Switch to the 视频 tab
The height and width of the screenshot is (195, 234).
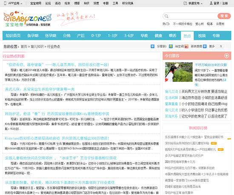coord(202,35)
